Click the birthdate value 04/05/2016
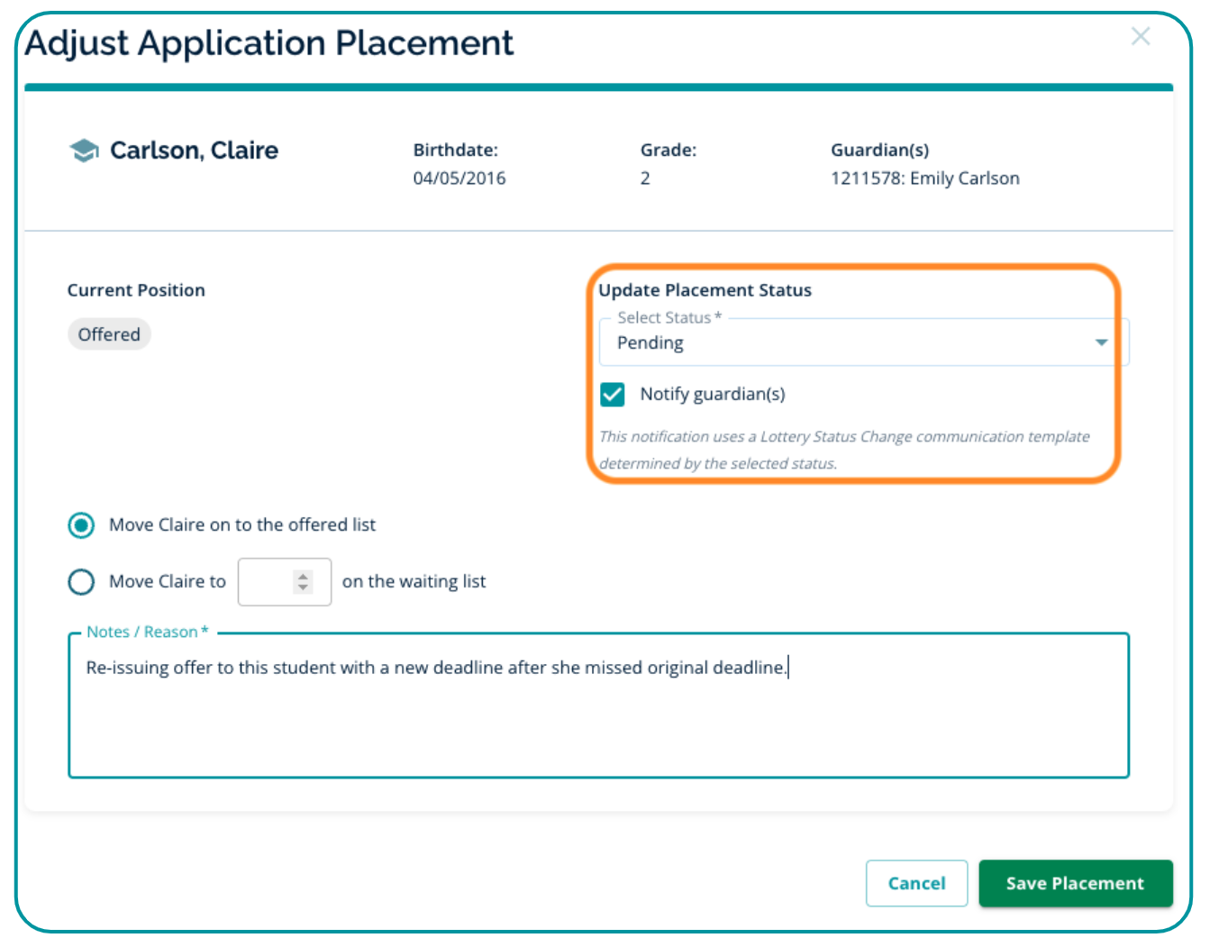Viewport: 1219px width, 947px height. (x=459, y=178)
